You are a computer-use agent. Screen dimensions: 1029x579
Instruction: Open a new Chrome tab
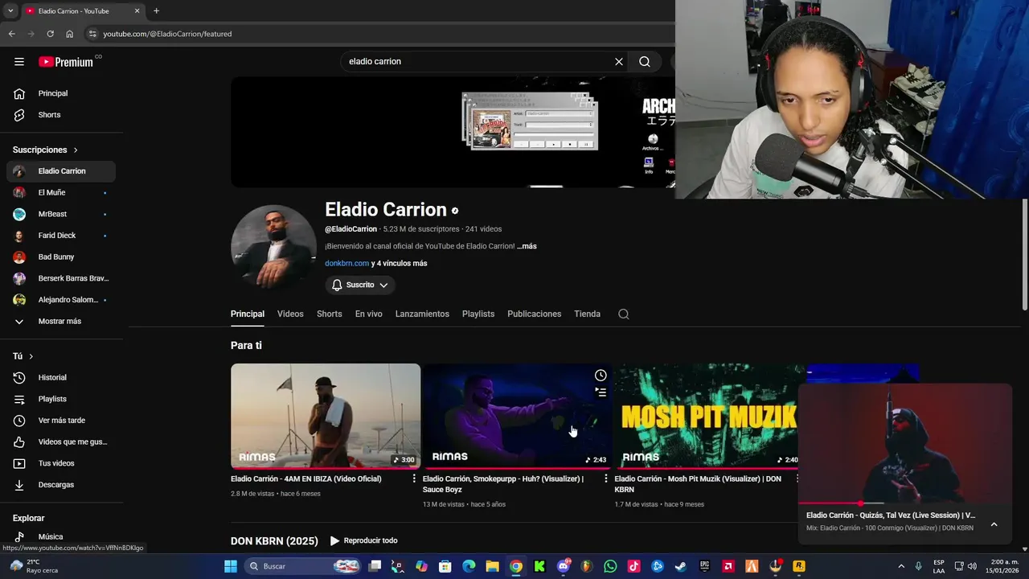coord(156,11)
